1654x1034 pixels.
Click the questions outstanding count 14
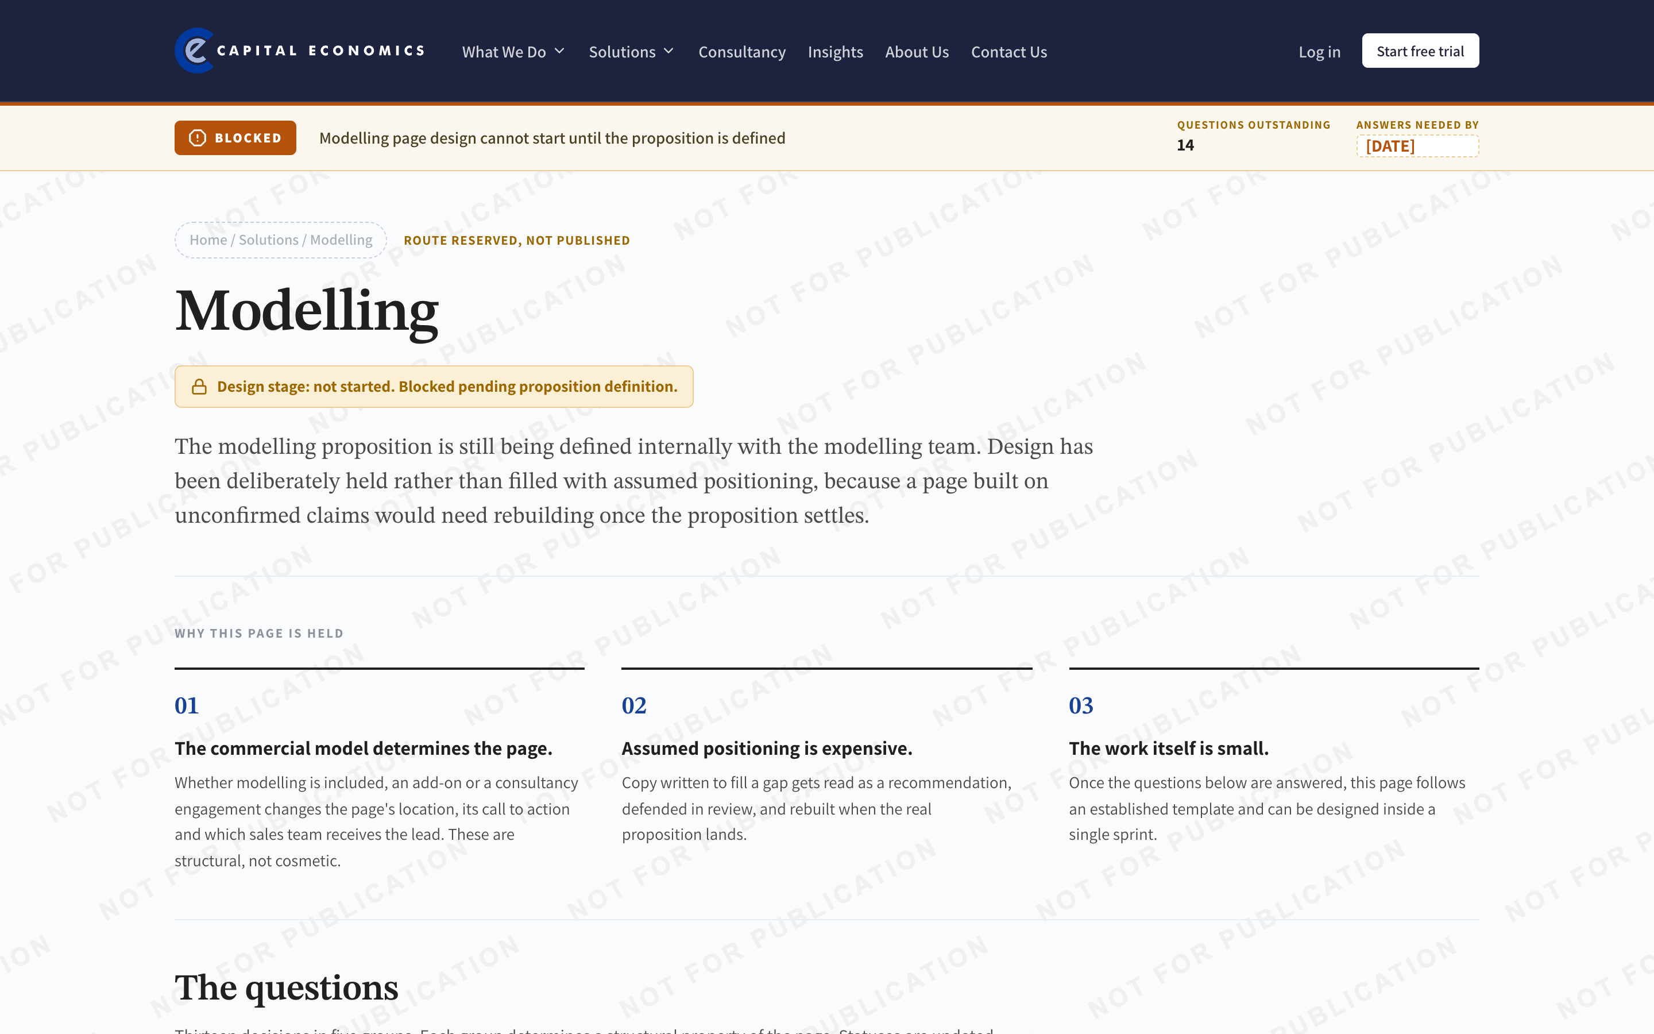[x=1185, y=146]
